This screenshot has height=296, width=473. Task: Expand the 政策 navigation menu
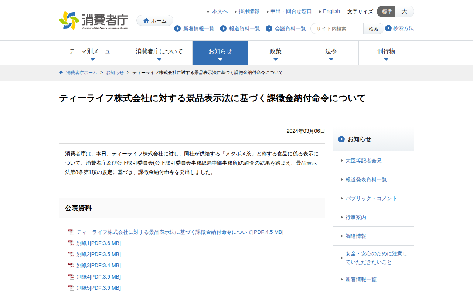click(x=276, y=53)
